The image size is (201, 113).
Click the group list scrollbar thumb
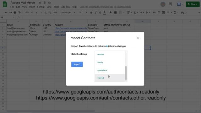[126, 73]
